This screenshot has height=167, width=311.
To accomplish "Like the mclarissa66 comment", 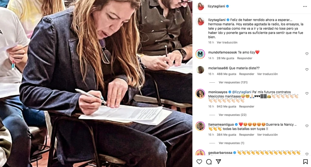I will pos(307,69).
